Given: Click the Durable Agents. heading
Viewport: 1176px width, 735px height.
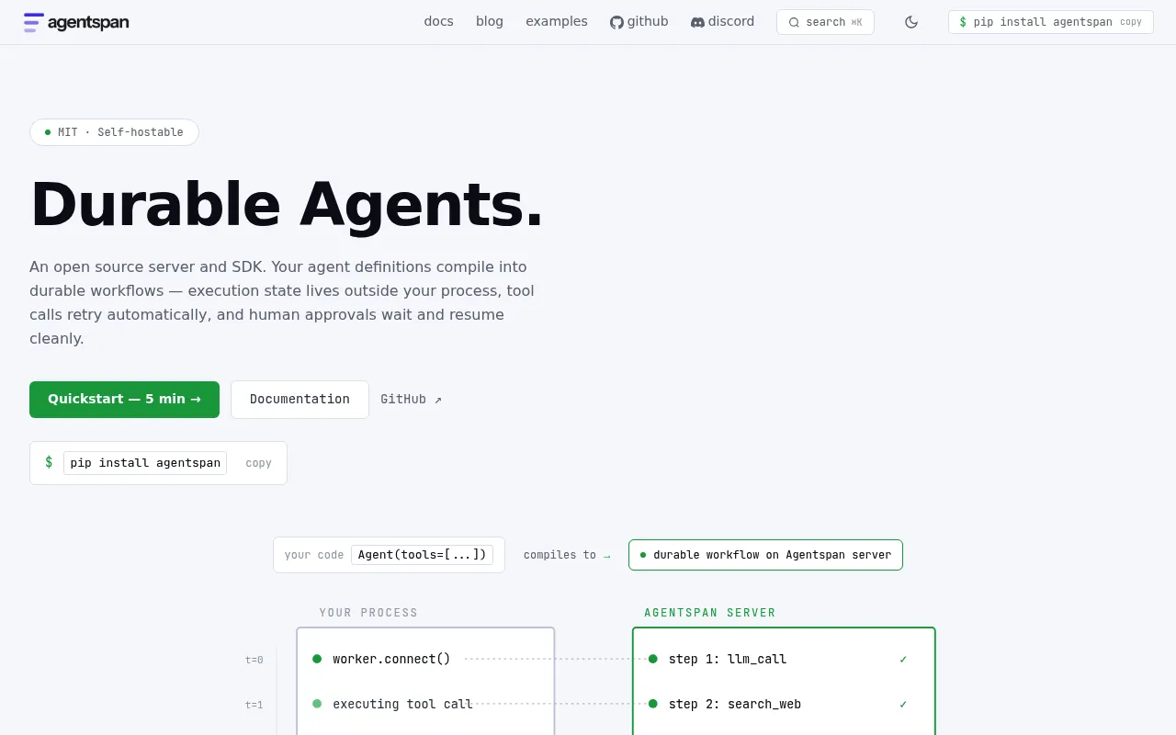Looking at the screenshot, I should pyautogui.click(x=288, y=204).
